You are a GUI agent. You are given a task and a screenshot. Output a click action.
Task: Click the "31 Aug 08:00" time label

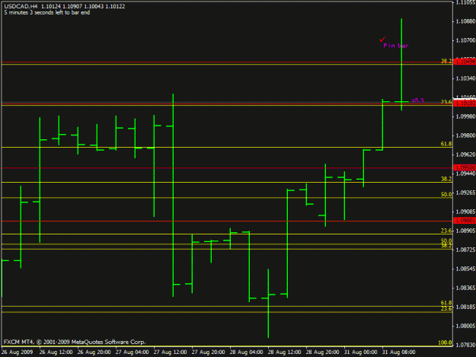coord(398,352)
